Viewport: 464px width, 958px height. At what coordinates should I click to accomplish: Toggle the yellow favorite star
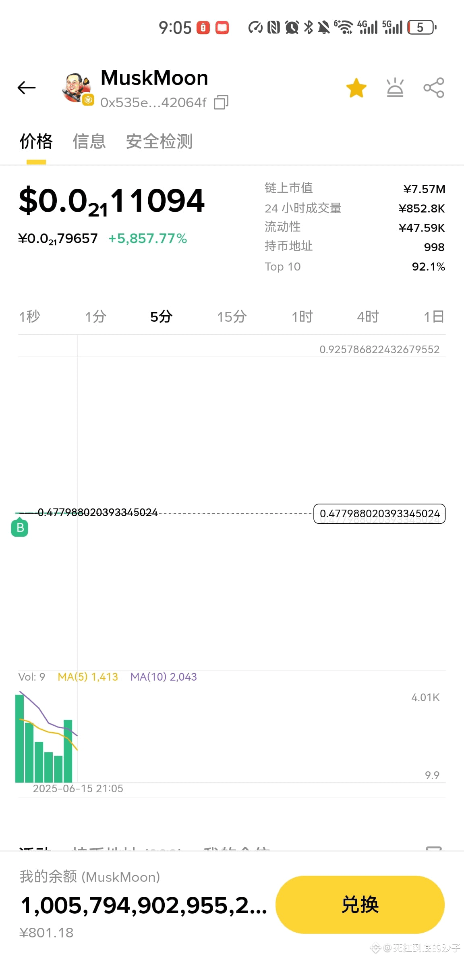(356, 88)
